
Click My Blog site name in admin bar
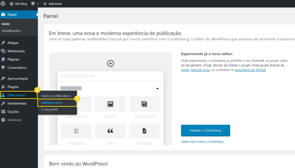(x=21, y=4)
